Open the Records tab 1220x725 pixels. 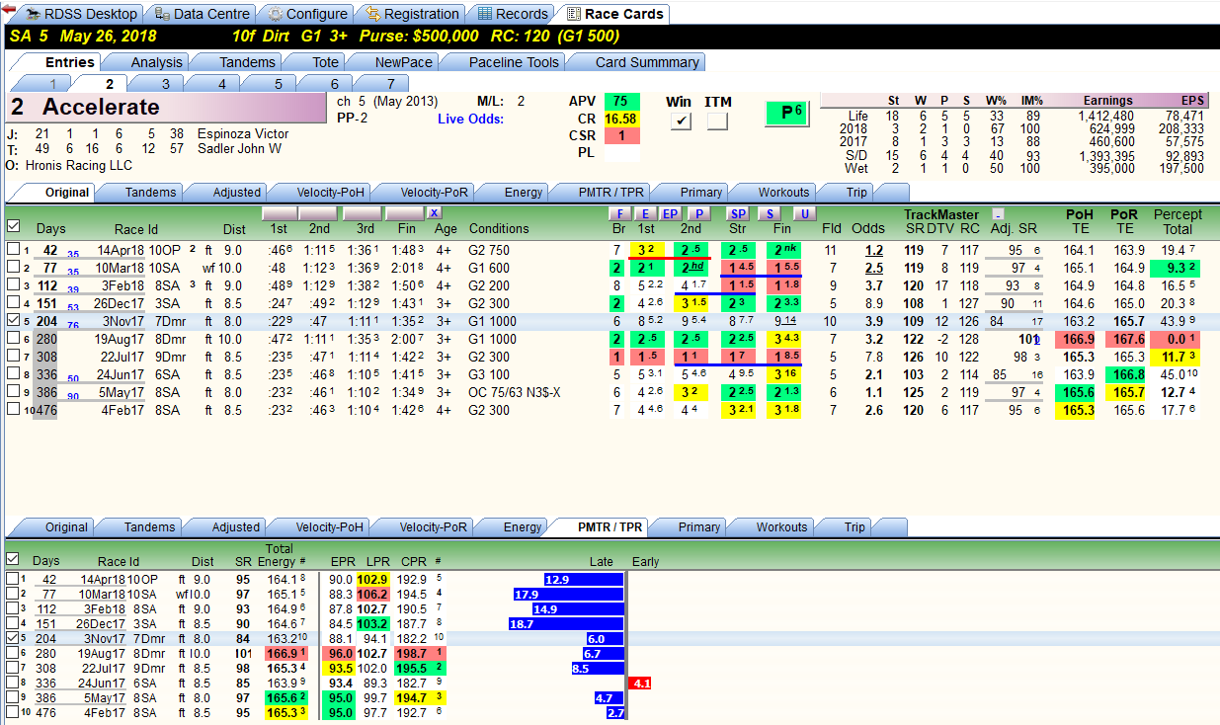click(512, 14)
